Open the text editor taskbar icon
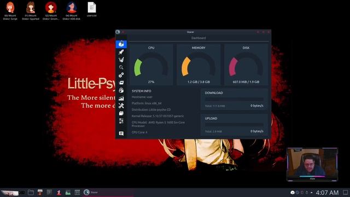 click(49, 192)
